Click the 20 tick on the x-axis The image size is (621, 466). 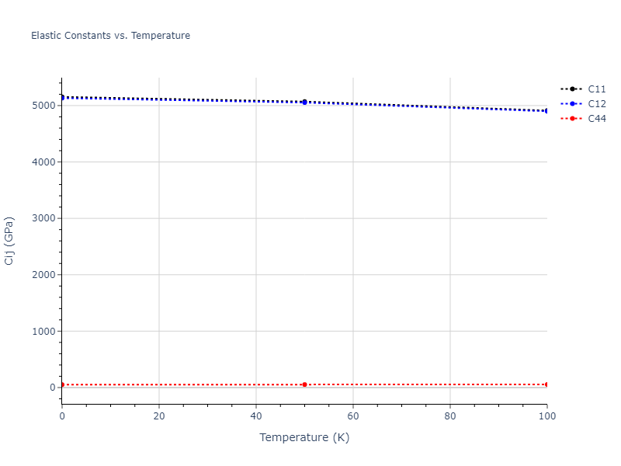pos(159,416)
